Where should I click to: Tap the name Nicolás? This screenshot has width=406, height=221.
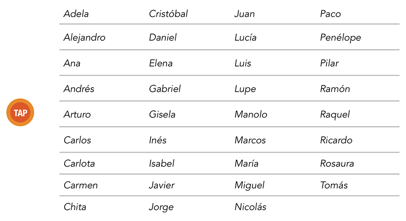250,207
